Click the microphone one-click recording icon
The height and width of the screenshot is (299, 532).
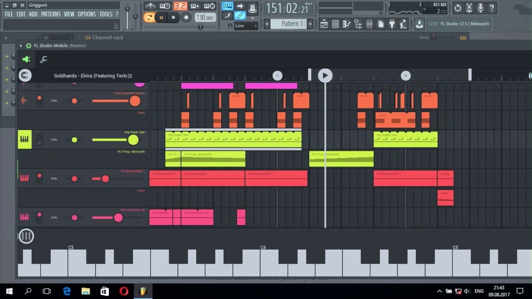[480, 7]
